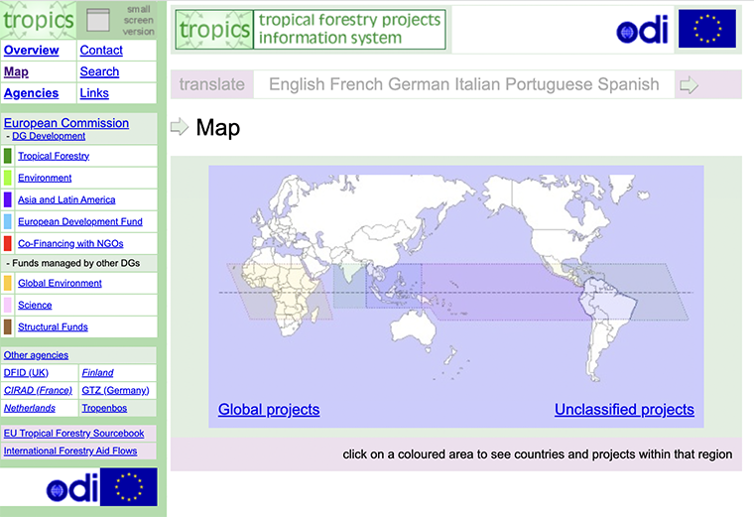Click brown swatch beside Structural Funds

point(8,327)
